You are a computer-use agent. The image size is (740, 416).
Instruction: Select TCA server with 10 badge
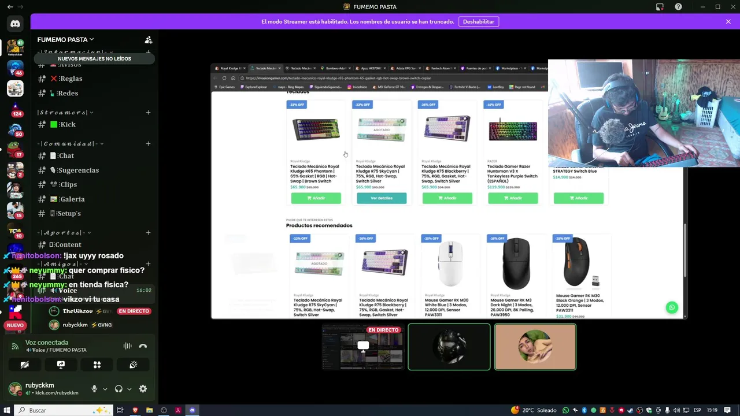(x=15, y=231)
